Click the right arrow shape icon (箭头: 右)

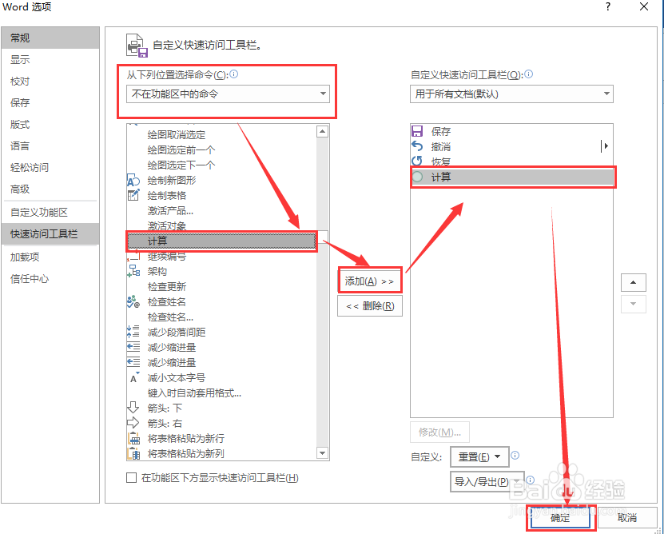point(133,423)
